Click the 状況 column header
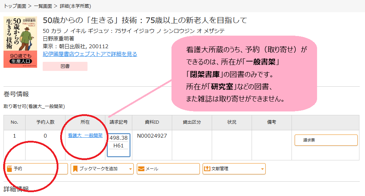The width and height of the screenshot is (365, 196). point(232,122)
